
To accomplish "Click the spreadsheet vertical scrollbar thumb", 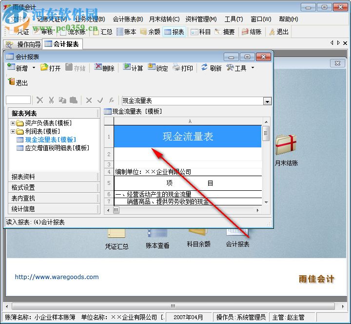I will pos(266,133).
